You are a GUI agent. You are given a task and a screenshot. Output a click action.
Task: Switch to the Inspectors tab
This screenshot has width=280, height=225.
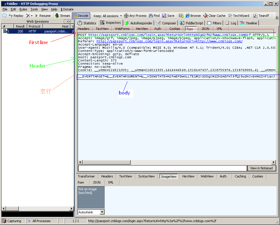pos(110,23)
